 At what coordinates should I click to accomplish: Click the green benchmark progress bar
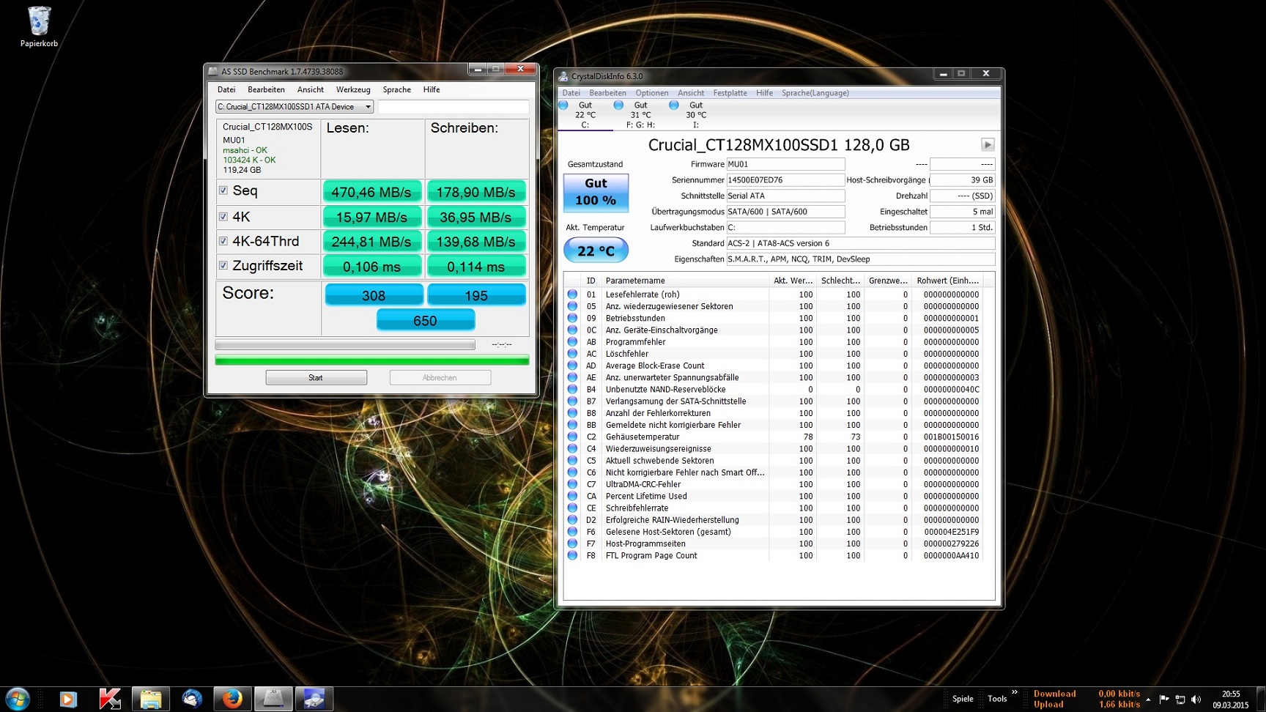pos(372,360)
